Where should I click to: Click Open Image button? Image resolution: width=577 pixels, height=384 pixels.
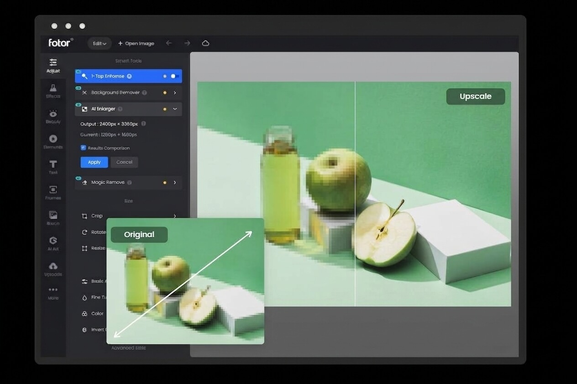pyautogui.click(x=136, y=43)
